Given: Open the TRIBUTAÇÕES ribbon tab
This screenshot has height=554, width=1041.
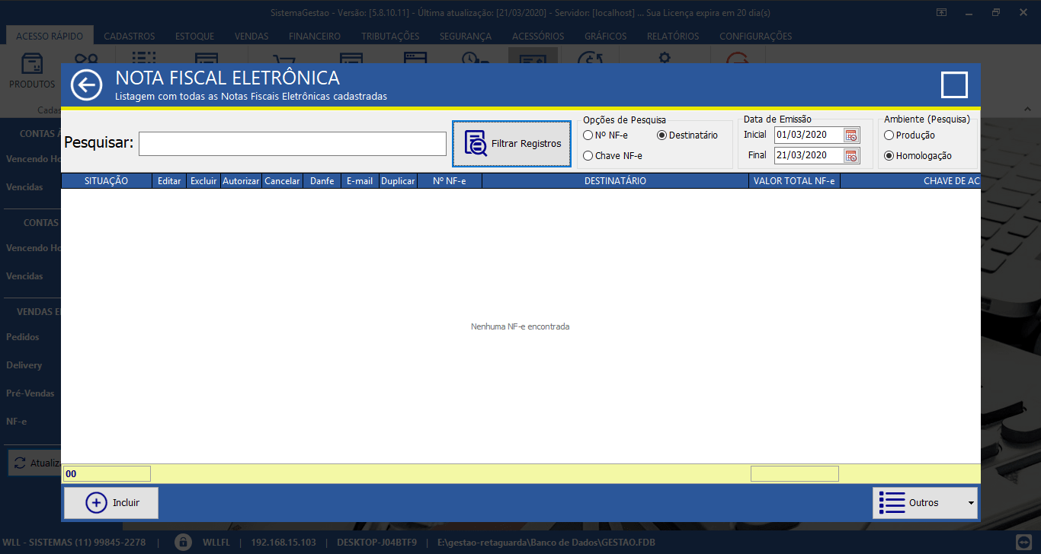Looking at the screenshot, I should coord(390,36).
